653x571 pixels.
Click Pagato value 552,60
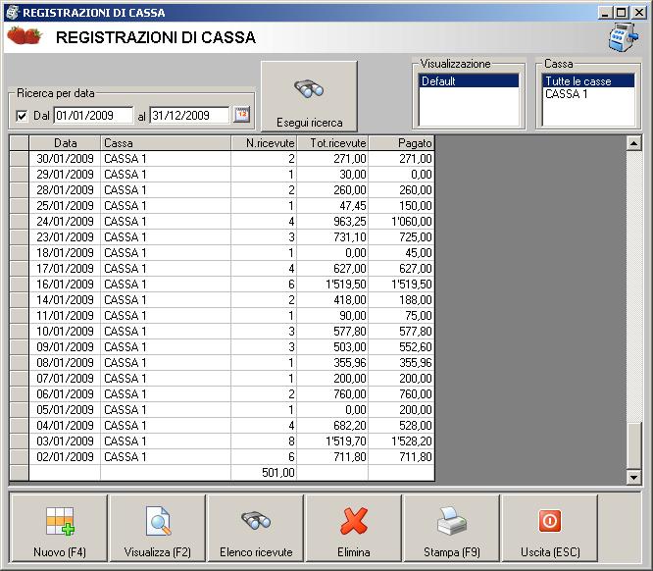[x=401, y=346]
